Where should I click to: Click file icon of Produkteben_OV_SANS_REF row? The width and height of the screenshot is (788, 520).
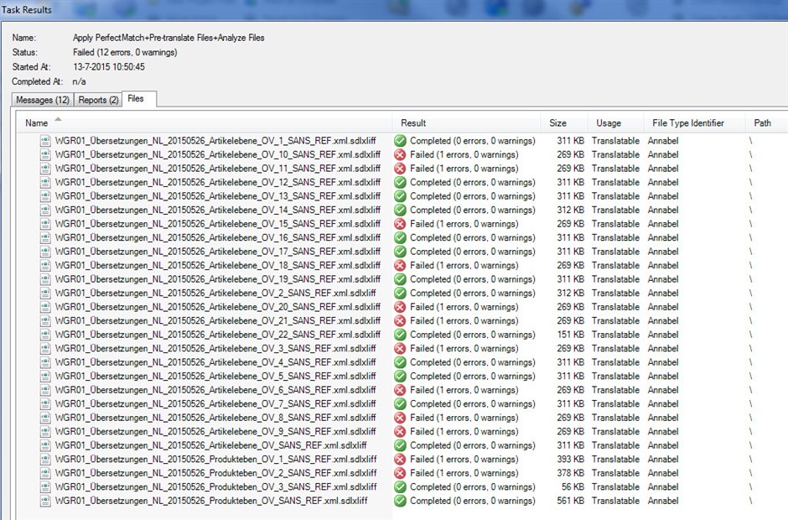45,501
